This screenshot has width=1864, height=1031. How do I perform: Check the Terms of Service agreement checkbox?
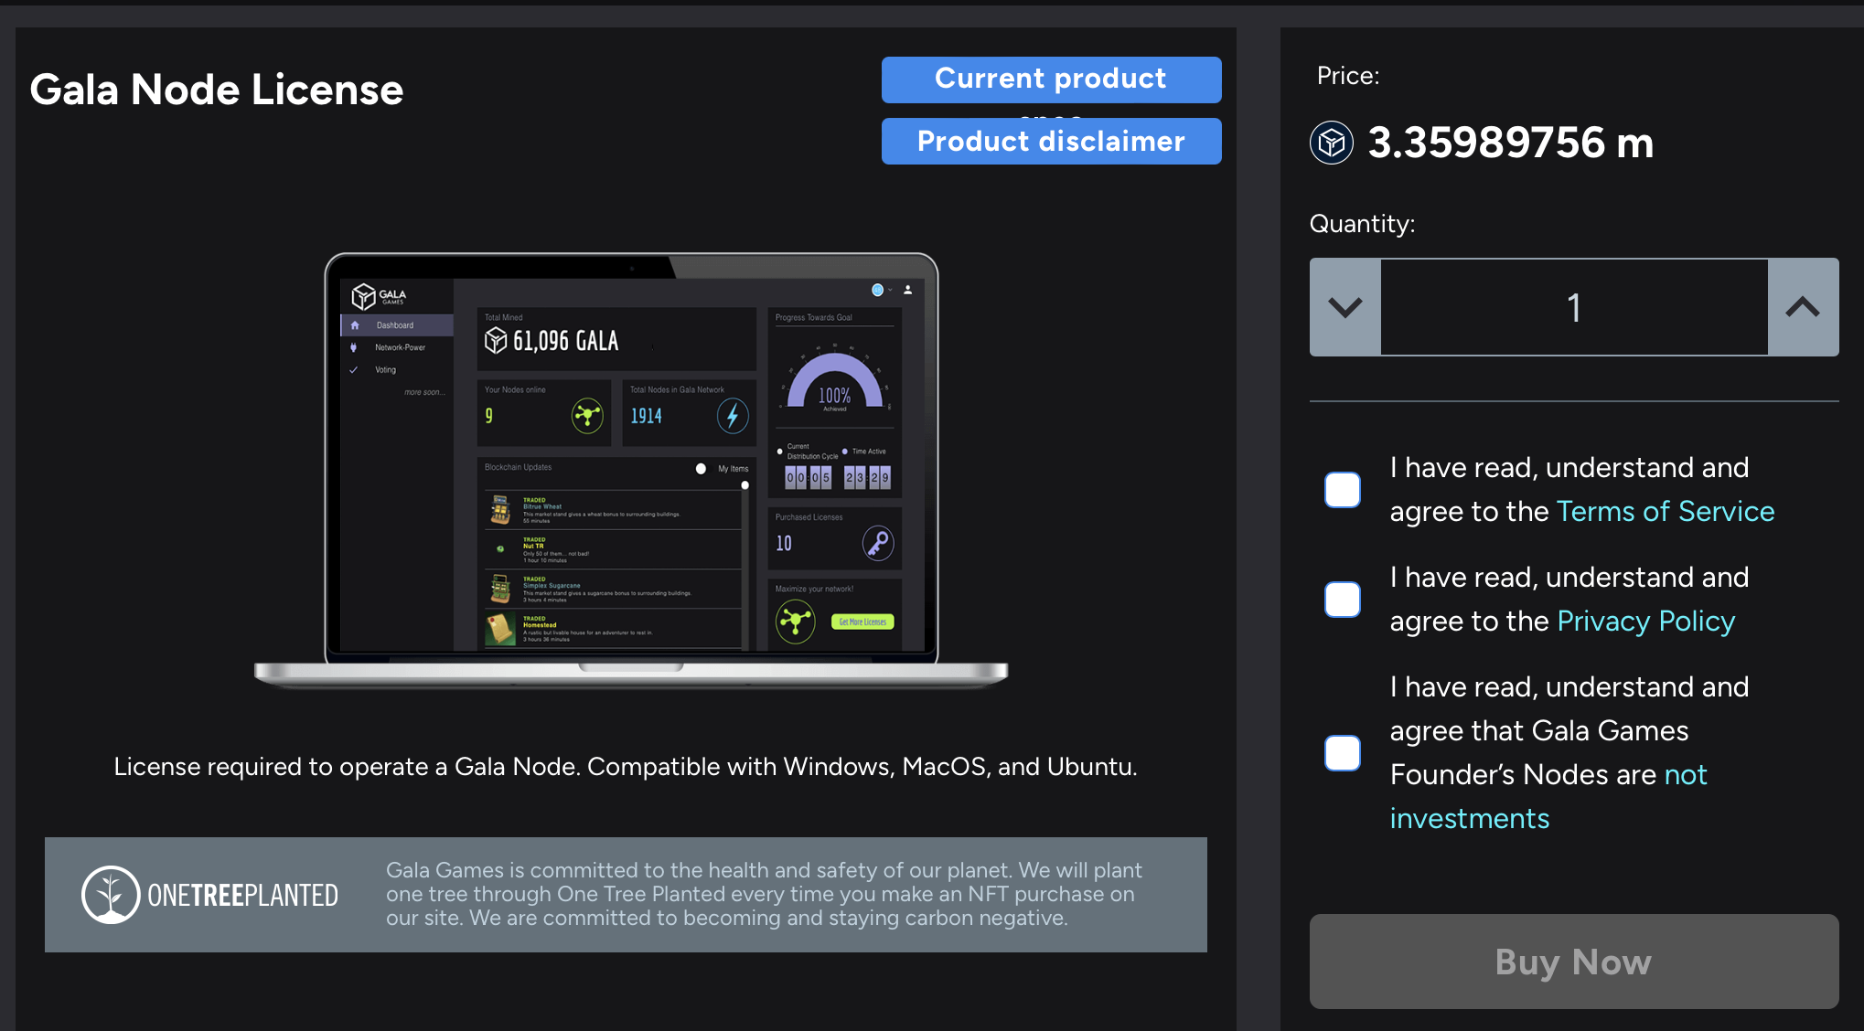(1343, 490)
